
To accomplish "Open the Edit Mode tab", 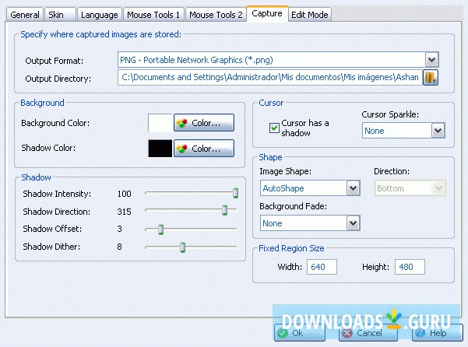I will coord(310,15).
